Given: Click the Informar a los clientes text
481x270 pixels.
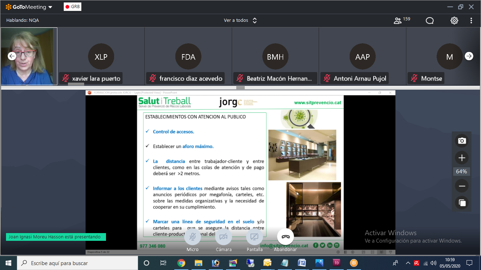Looking at the screenshot, I should click(x=178, y=188).
